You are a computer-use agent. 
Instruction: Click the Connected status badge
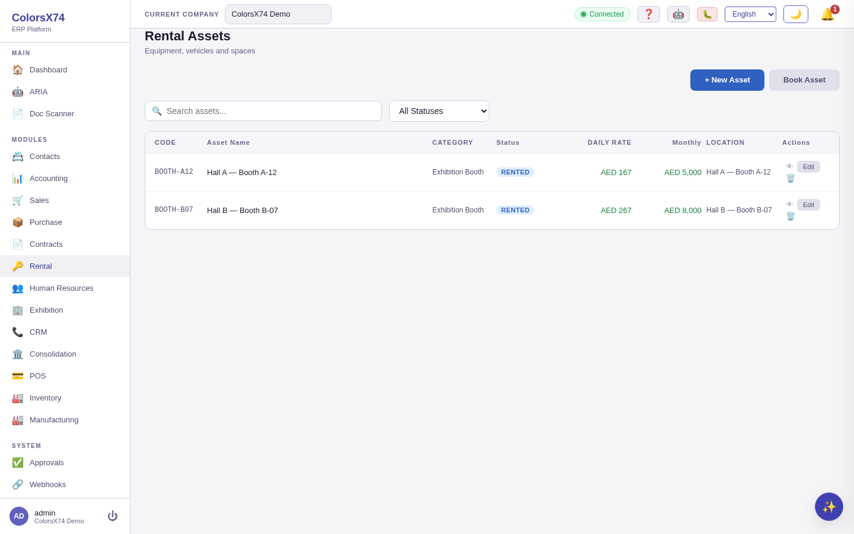click(x=603, y=14)
